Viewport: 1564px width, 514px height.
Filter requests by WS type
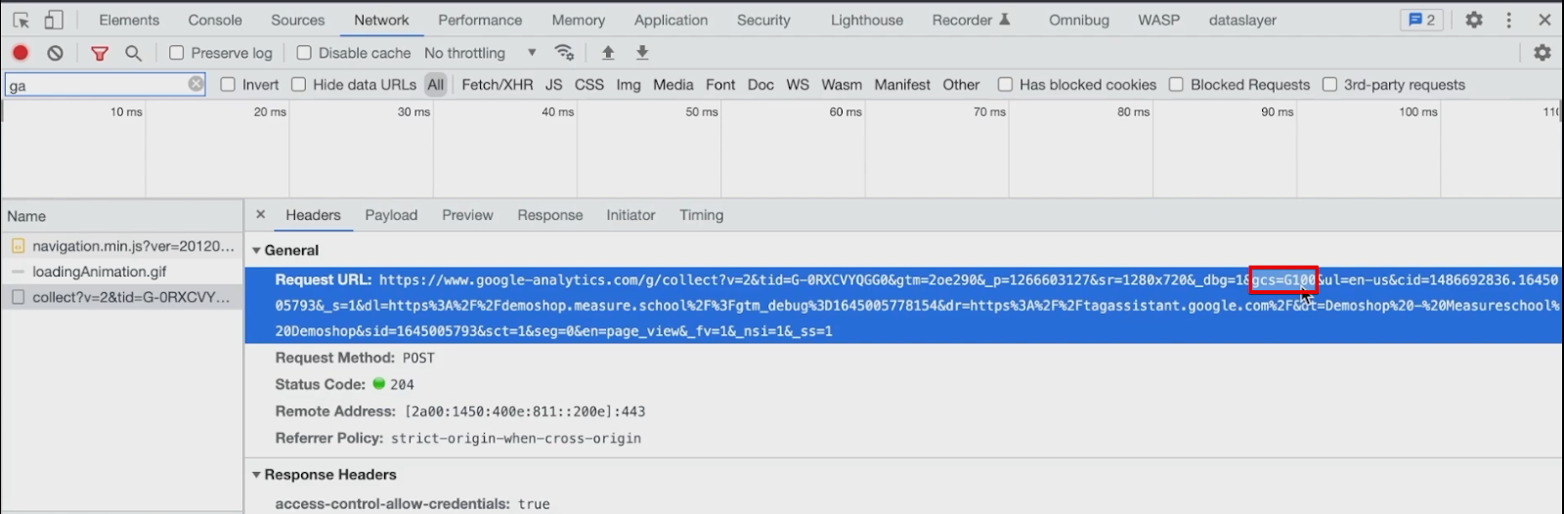click(798, 84)
